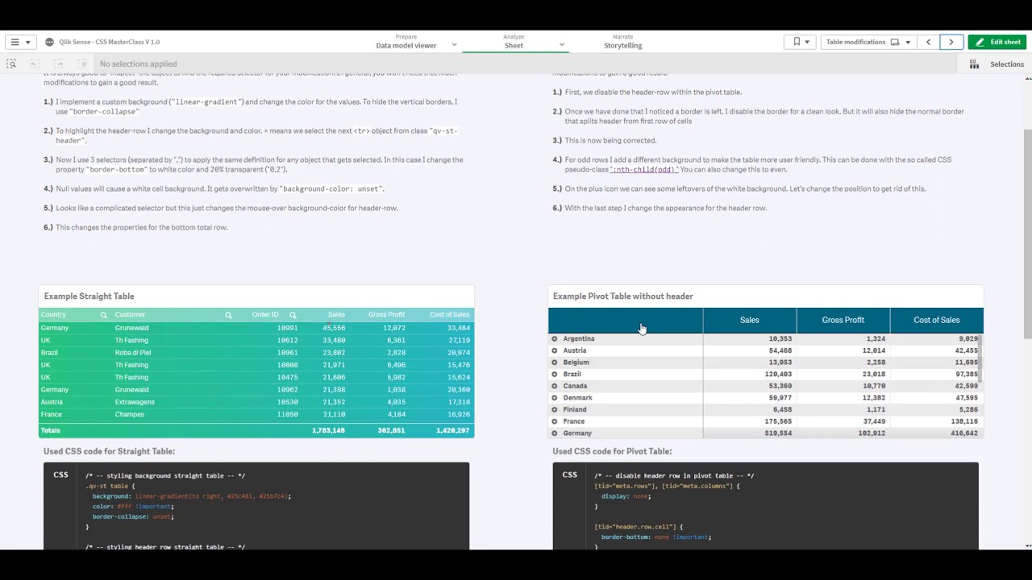Expand the Prepare Data model viewer menu
The image size is (1032, 580).
coord(454,45)
